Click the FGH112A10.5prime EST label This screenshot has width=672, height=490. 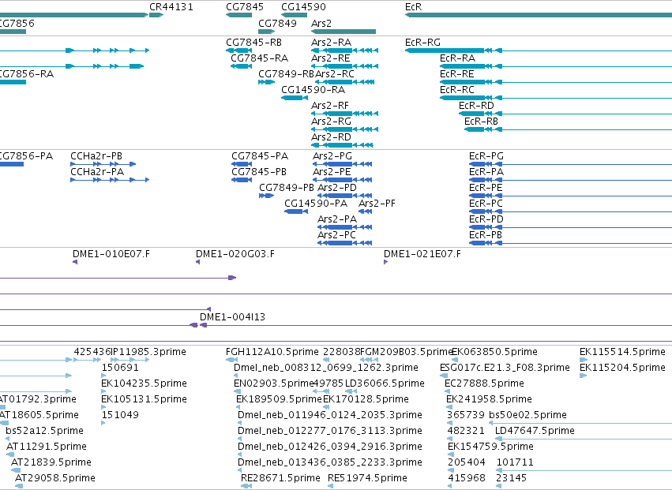tap(272, 352)
